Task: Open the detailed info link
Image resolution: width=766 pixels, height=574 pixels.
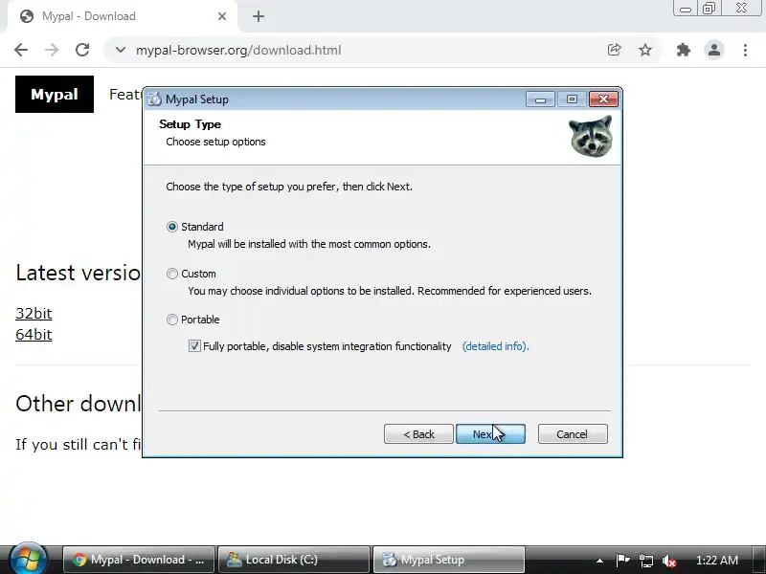Action: click(x=495, y=346)
